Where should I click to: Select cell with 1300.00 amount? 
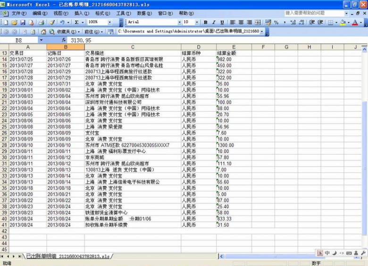[x=234, y=145]
